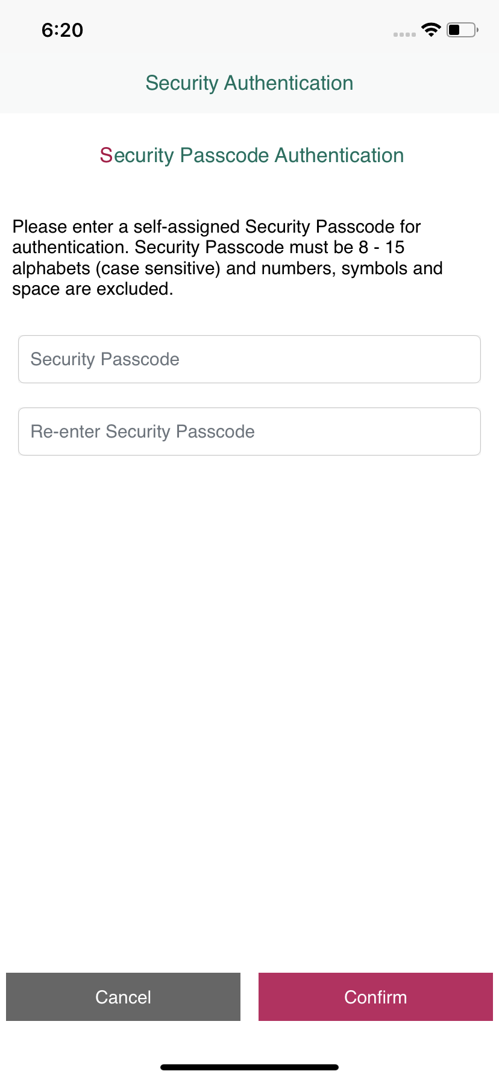The image size is (499, 1080).
Task: Tap the 6:20 clock in status bar
Action: (x=62, y=30)
